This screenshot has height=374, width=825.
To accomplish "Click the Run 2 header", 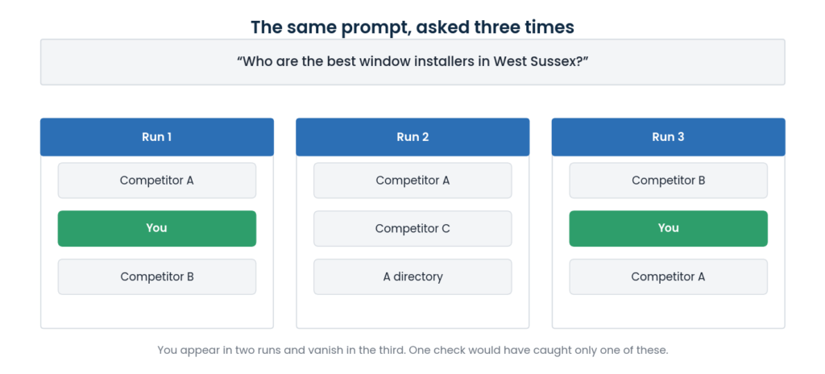I will (412, 137).
